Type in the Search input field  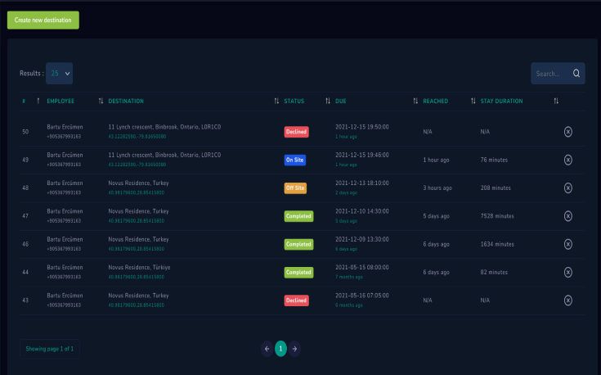pos(550,74)
